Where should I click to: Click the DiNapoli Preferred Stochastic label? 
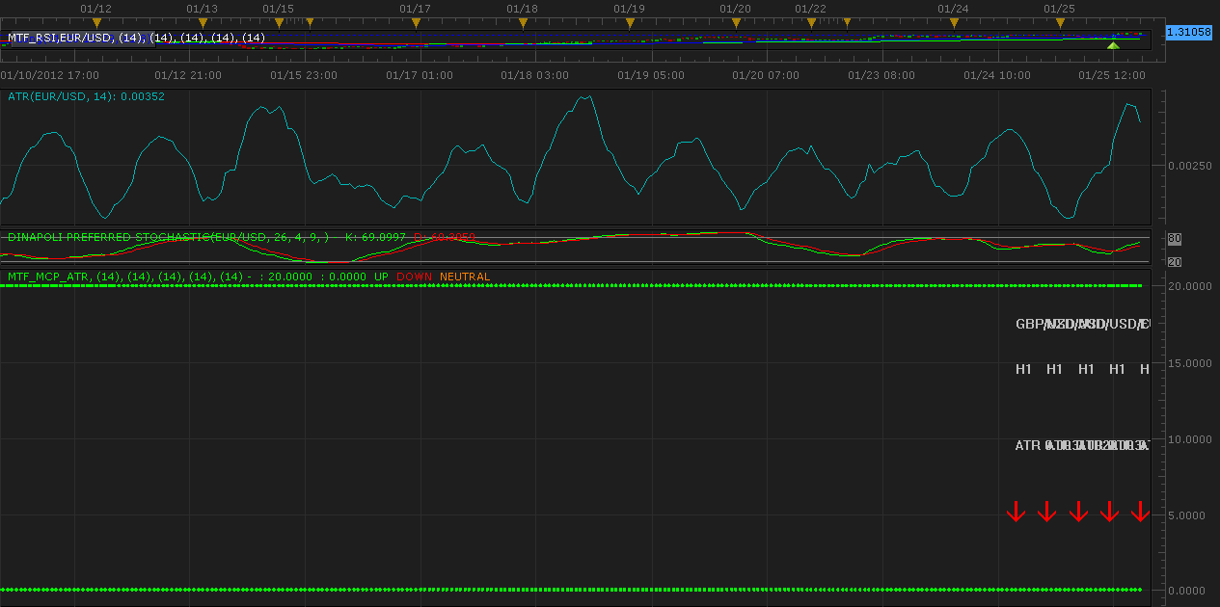click(x=168, y=236)
